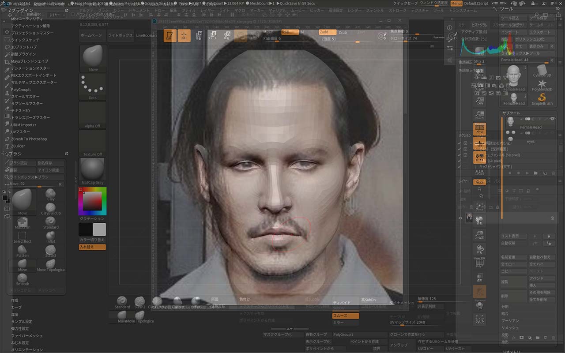Choose the Smooth brush icon

click(23, 278)
